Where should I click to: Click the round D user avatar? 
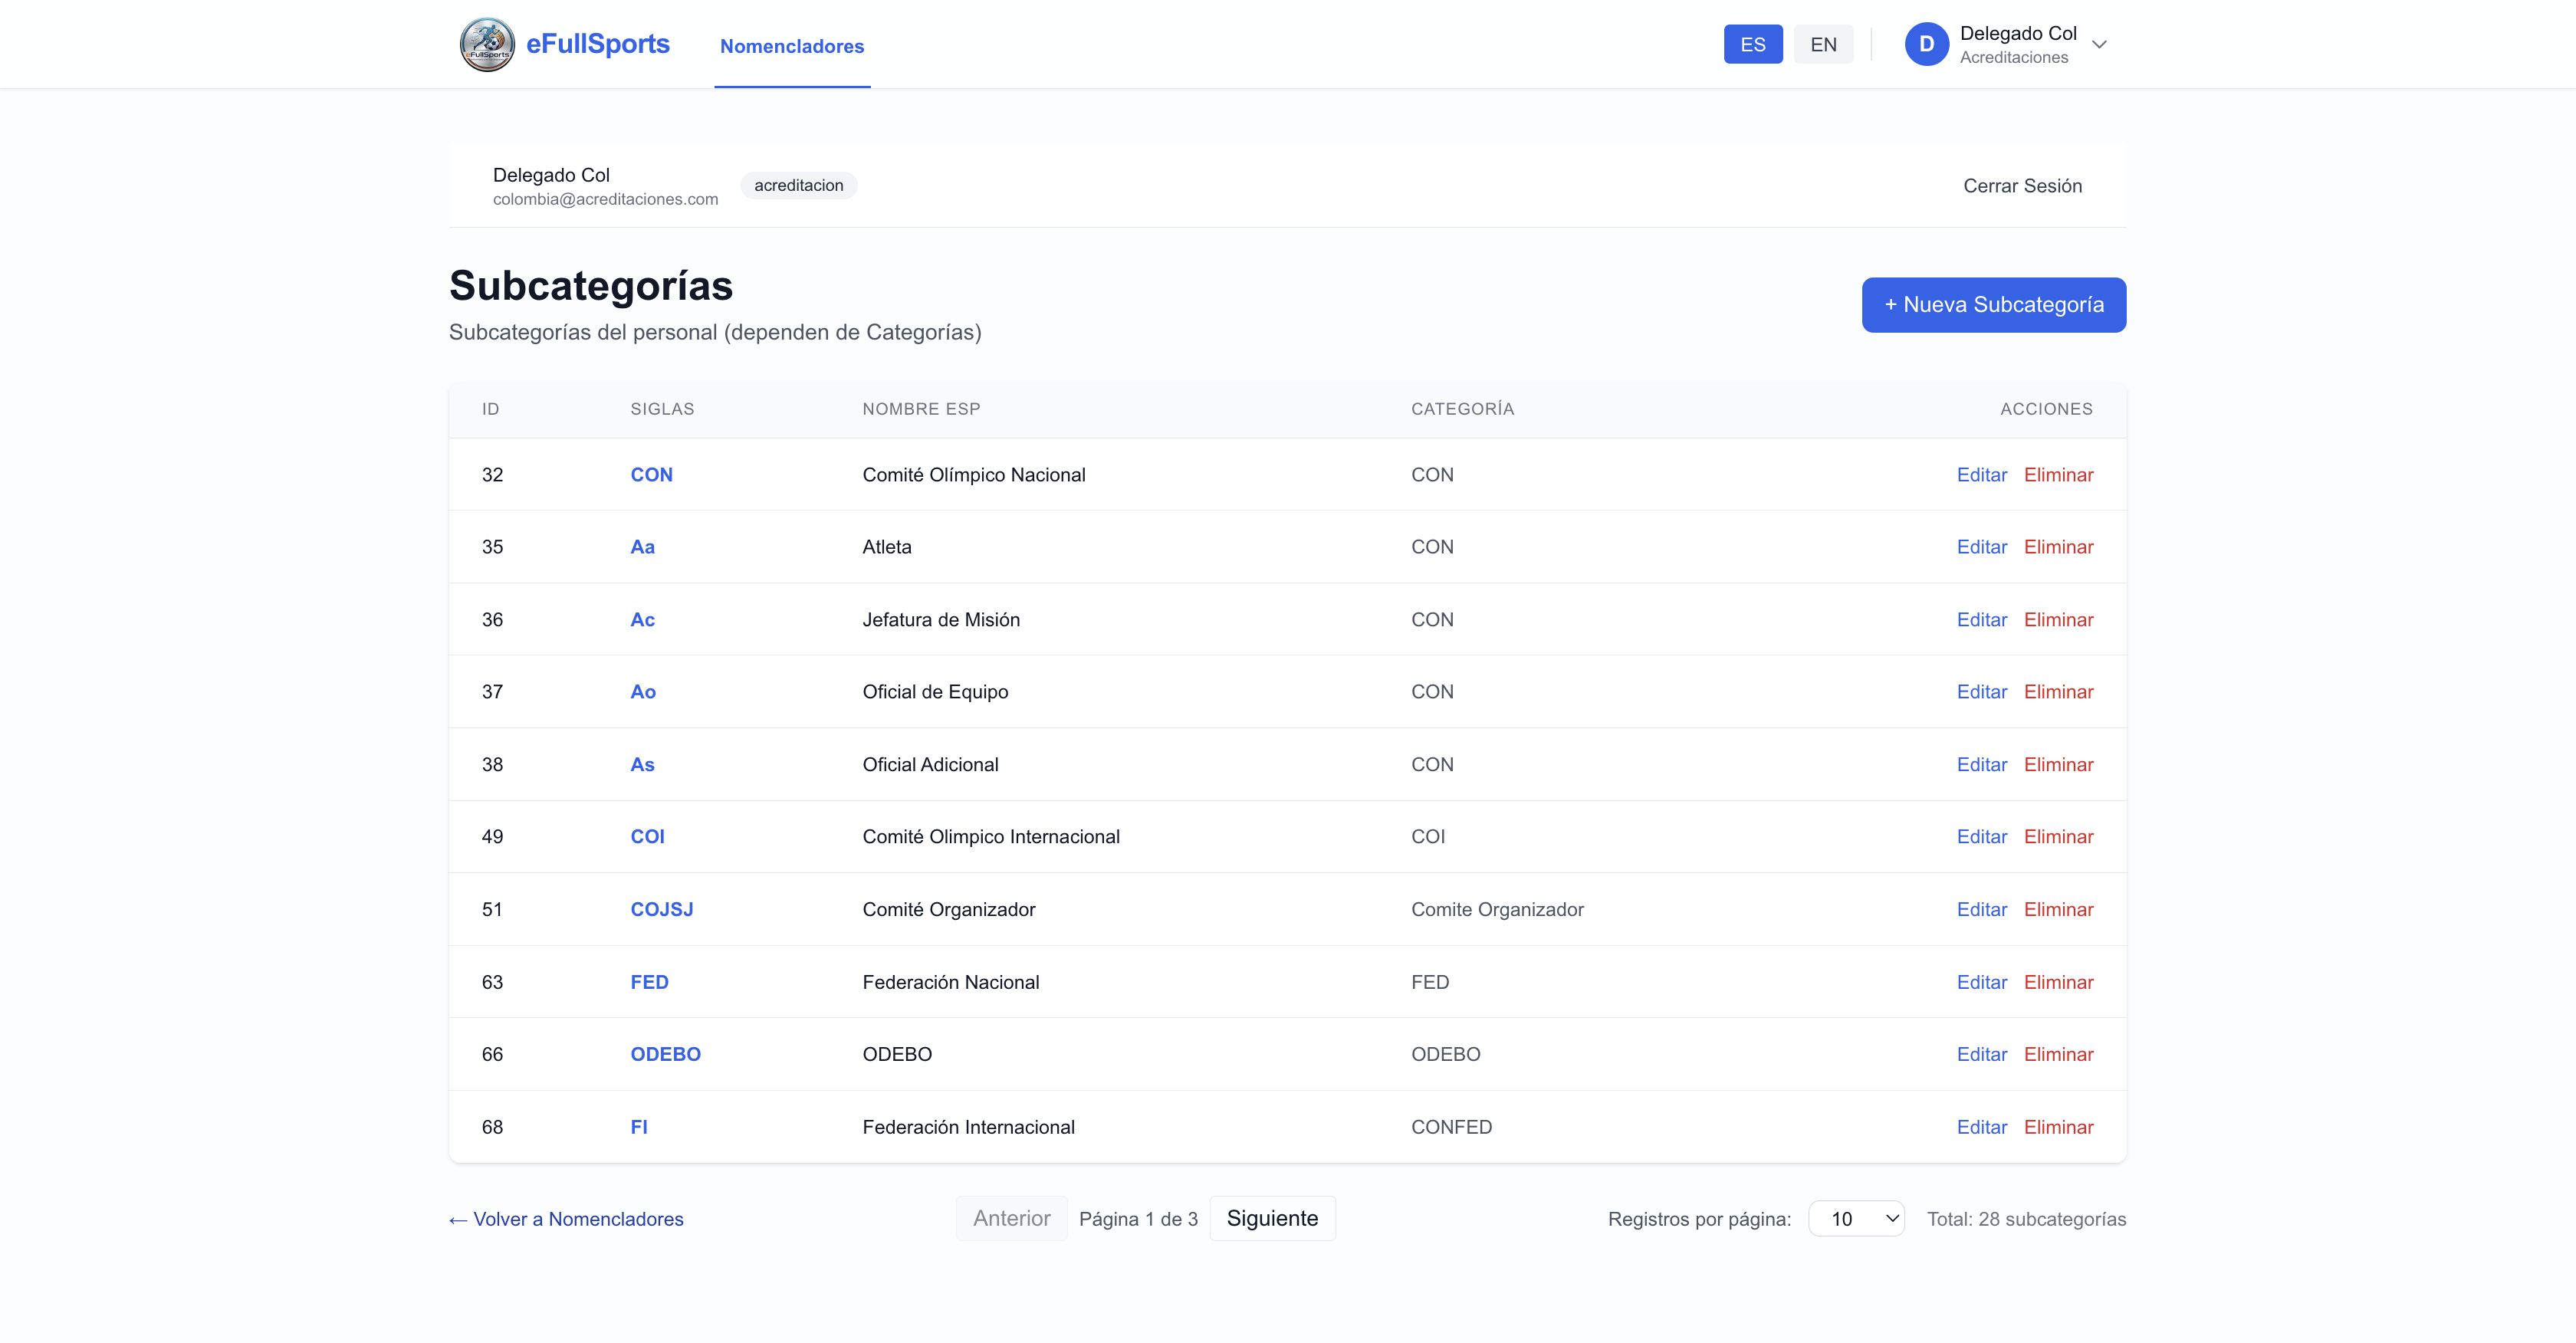1926,44
